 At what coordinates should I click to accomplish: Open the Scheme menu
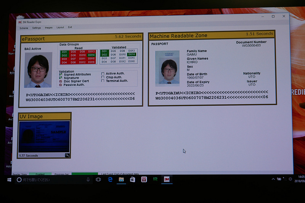click(x=24, y=28)
